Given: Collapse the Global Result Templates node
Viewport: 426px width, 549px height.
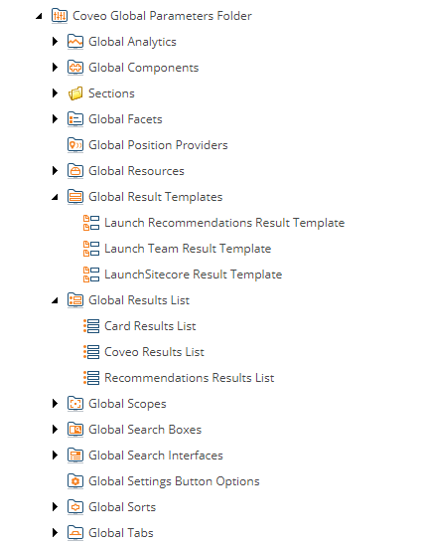Looking at the screenshot, I should [x=55, y=198].
